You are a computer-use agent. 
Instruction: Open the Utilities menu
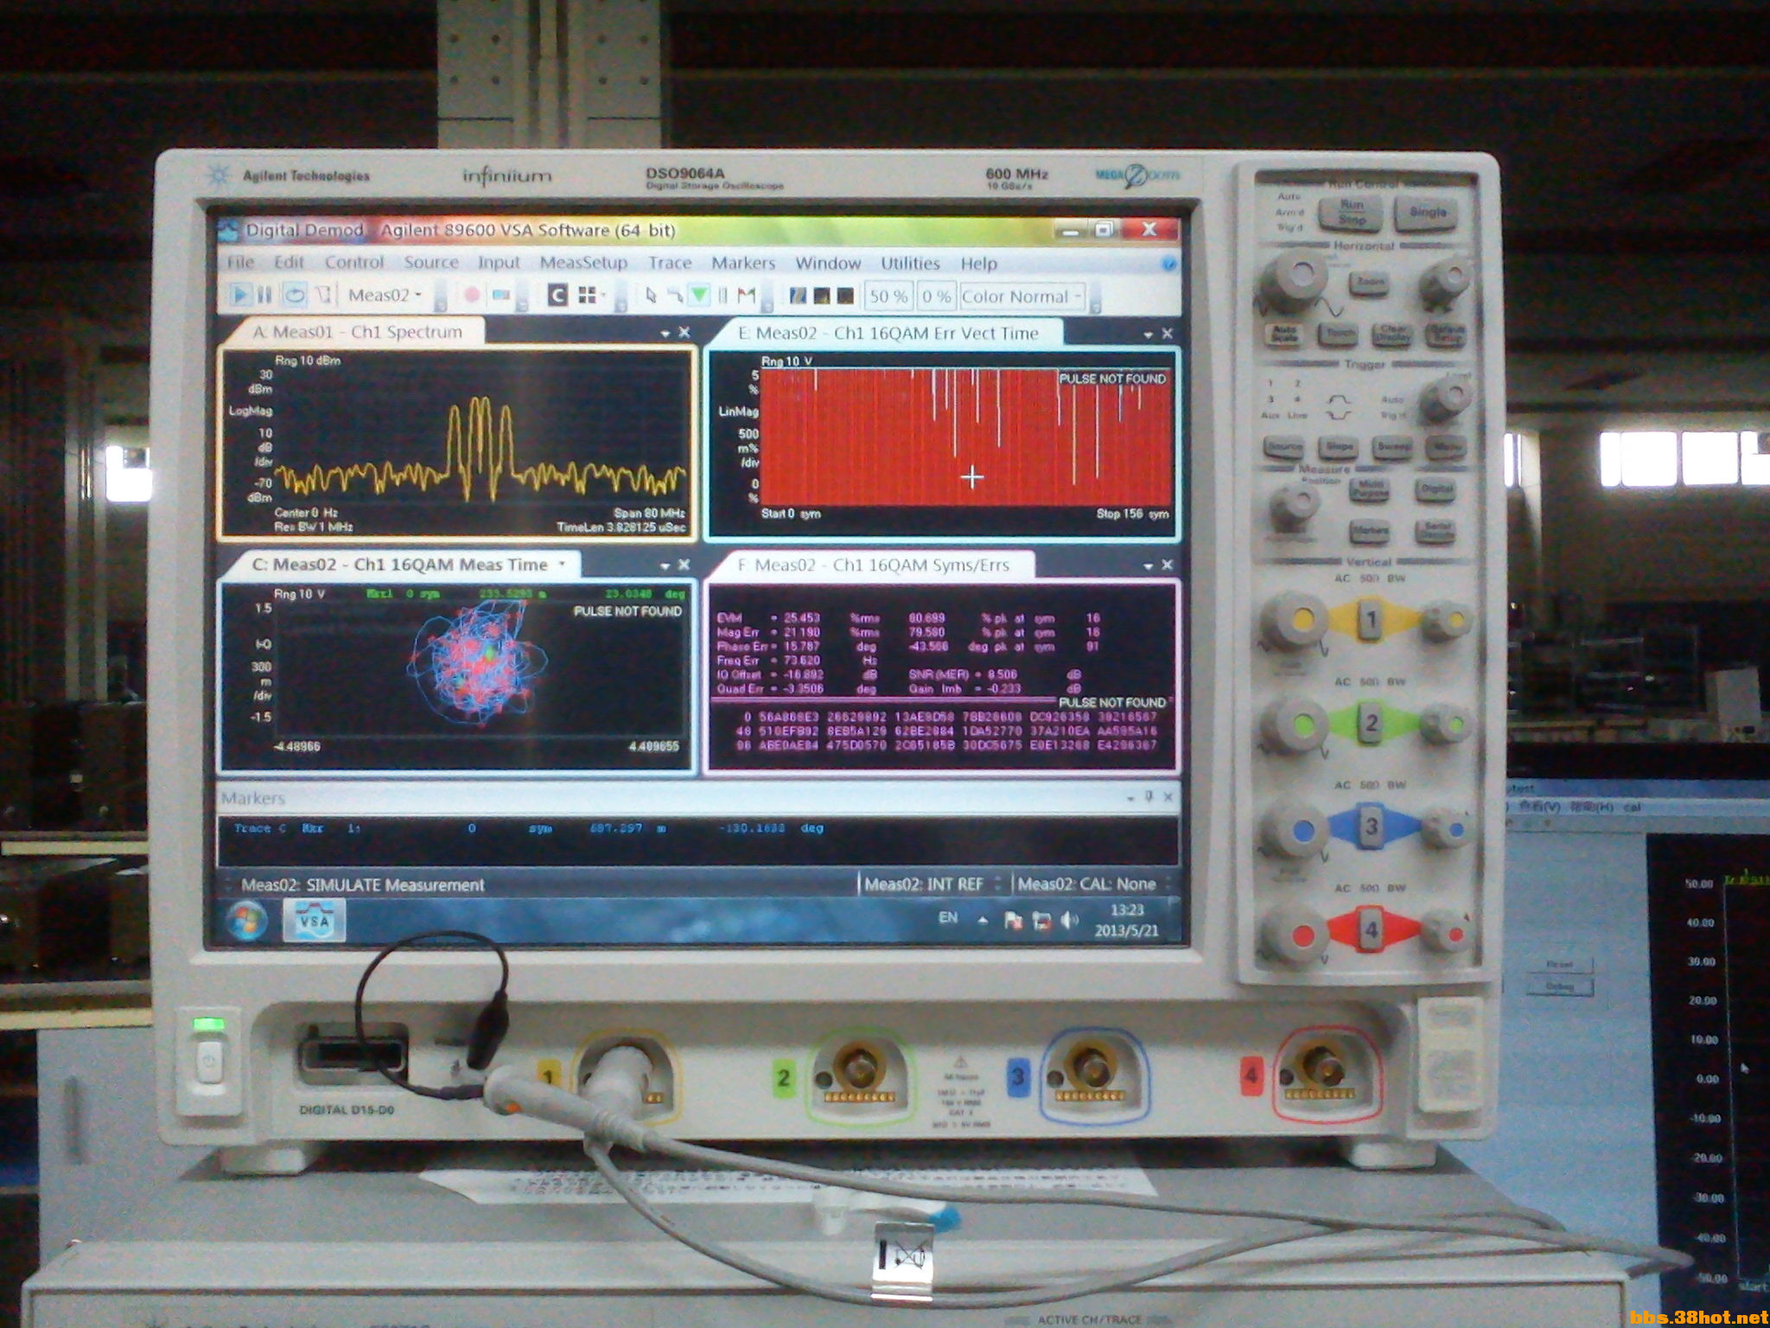pyautogui.click(x=910, y=263)
